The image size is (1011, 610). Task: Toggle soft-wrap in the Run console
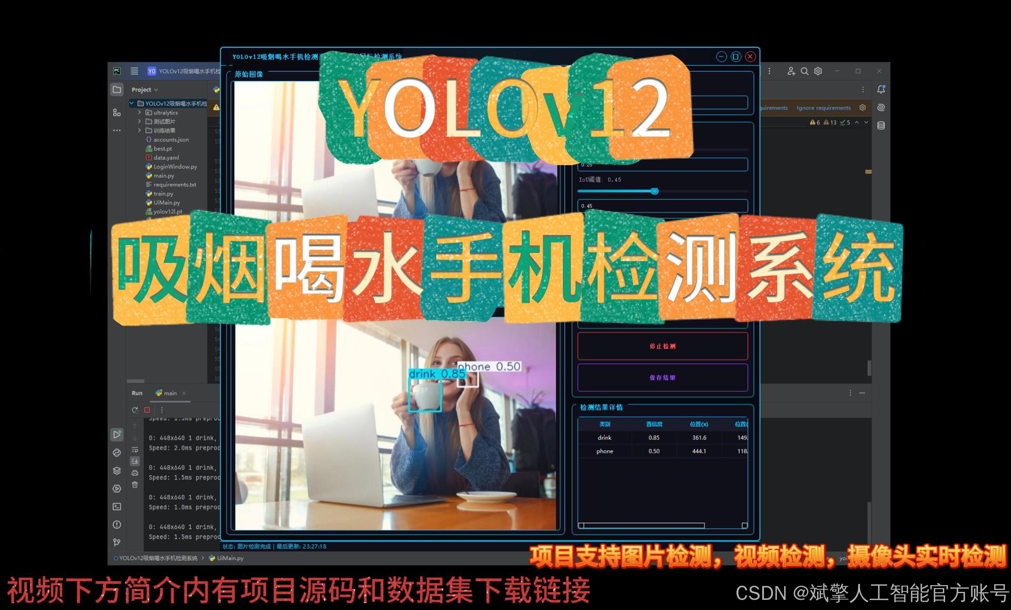(x=135, y=449)
